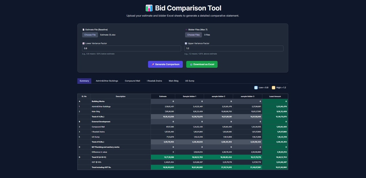Click the High > 1.2 legend color swatch

pos(273,87)
